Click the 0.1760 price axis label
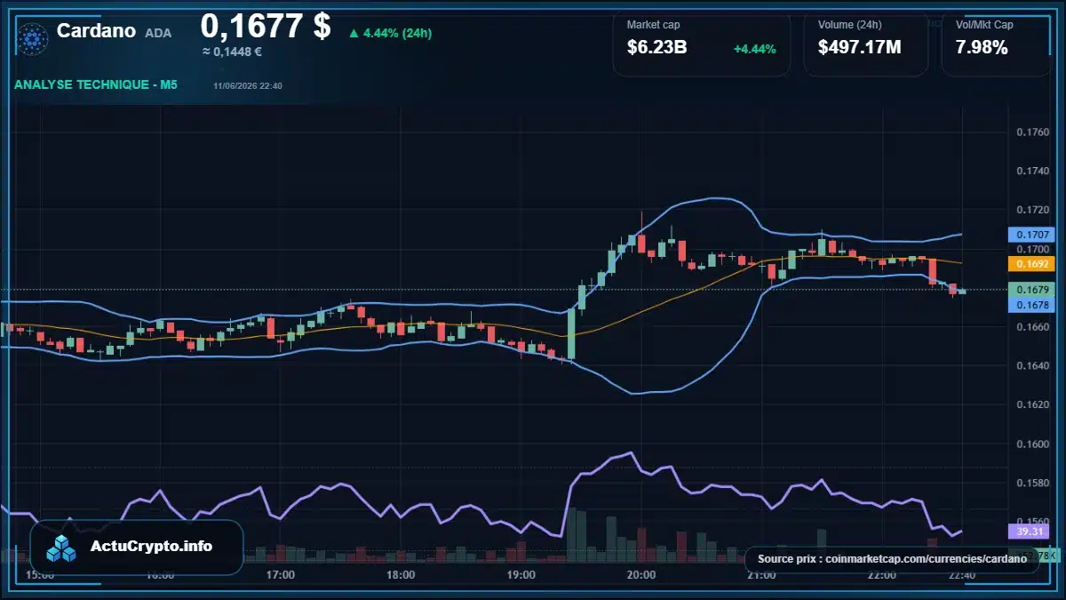This screenshot has height=600, width=1066. pos(1032,132)
